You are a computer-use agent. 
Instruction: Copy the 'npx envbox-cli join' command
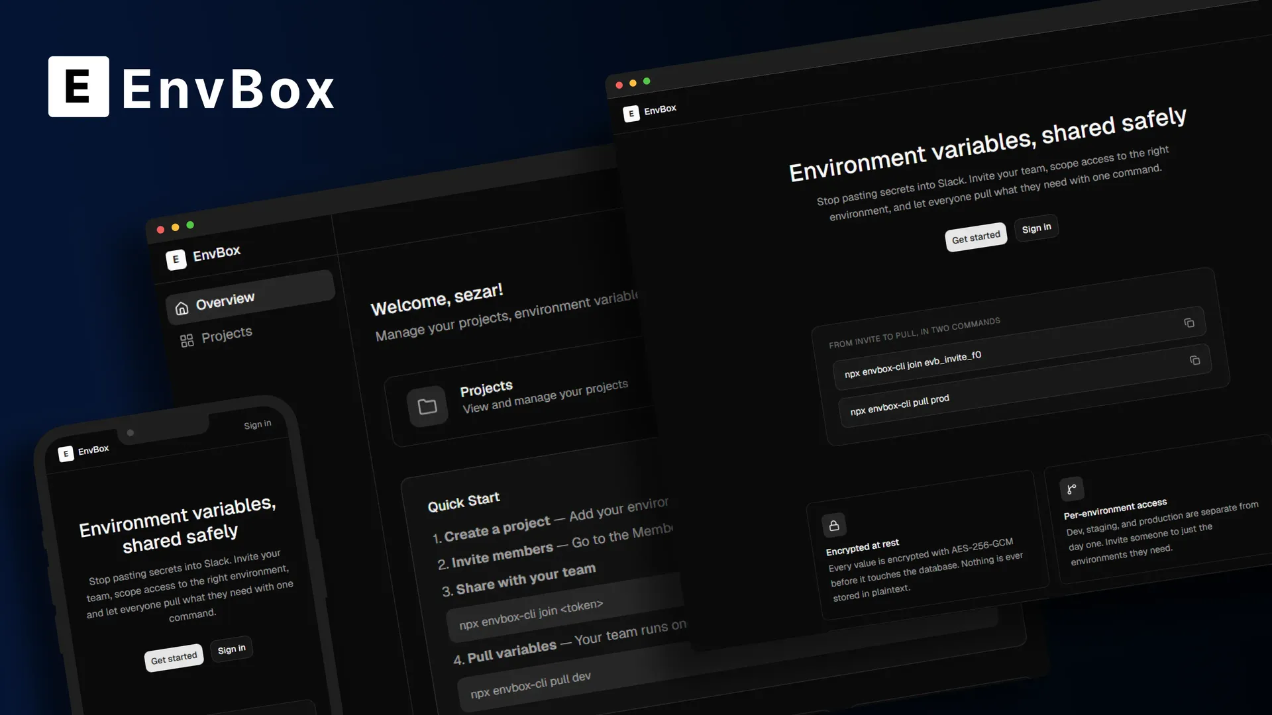click(1189, 323)
